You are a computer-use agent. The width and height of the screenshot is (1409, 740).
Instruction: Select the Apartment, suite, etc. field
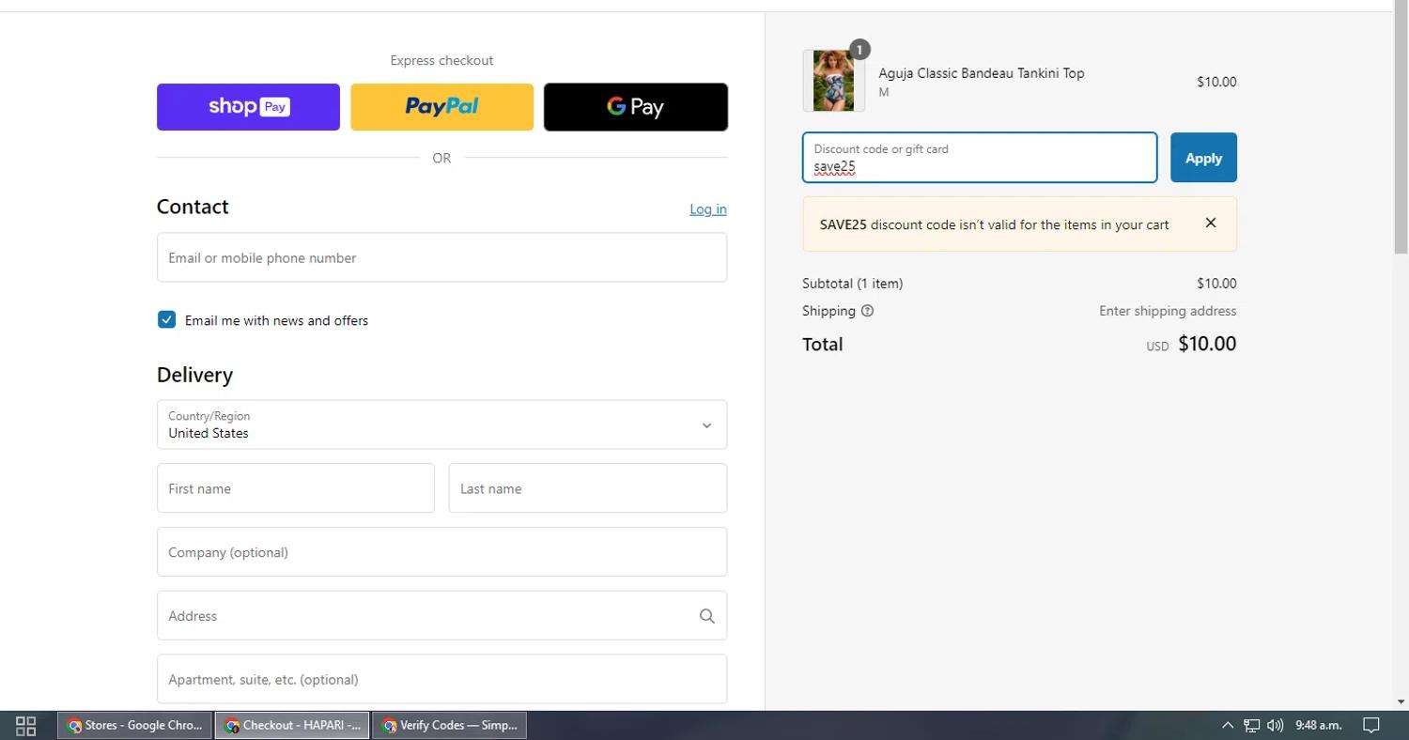point(441,679)
